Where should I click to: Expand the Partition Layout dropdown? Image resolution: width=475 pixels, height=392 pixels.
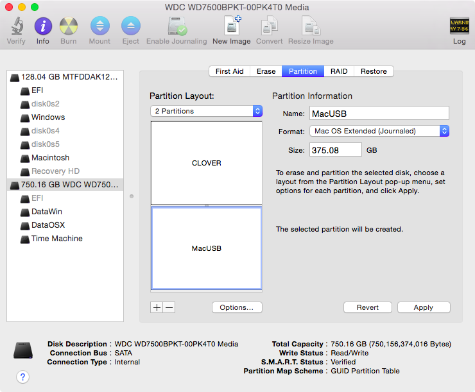pos(205,111)
